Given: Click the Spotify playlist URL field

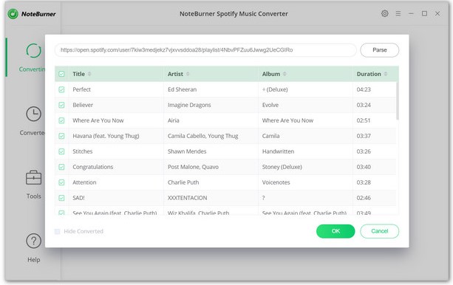Looking at the screenshot, I should pos(205,50).
